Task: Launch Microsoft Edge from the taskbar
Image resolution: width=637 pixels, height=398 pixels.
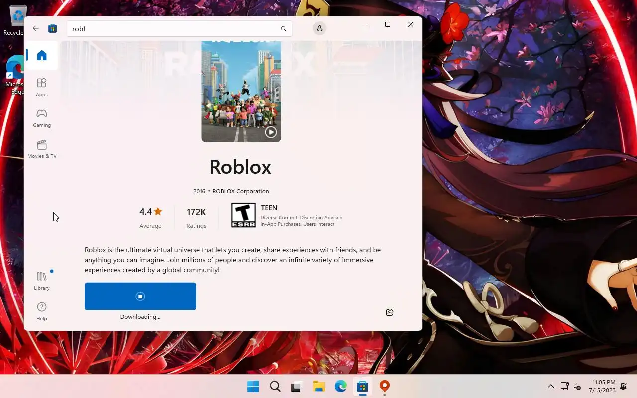Action: click(340, 387)
